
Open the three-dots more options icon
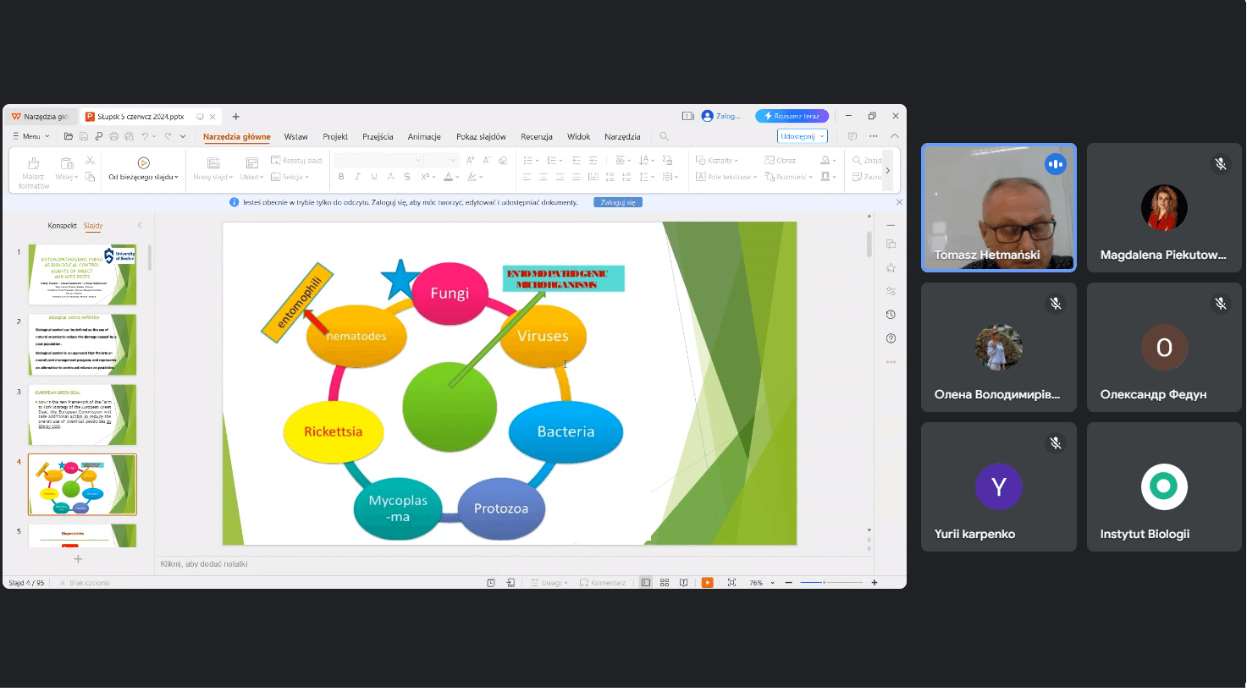point(874,136)
